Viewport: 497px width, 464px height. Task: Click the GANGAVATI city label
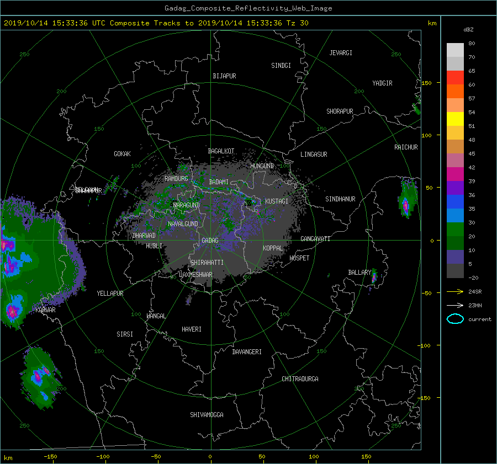click(x=315, y=239)
